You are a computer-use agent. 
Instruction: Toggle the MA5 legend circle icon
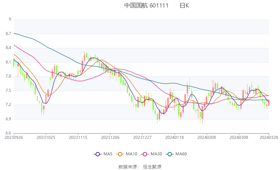[98, 154]
